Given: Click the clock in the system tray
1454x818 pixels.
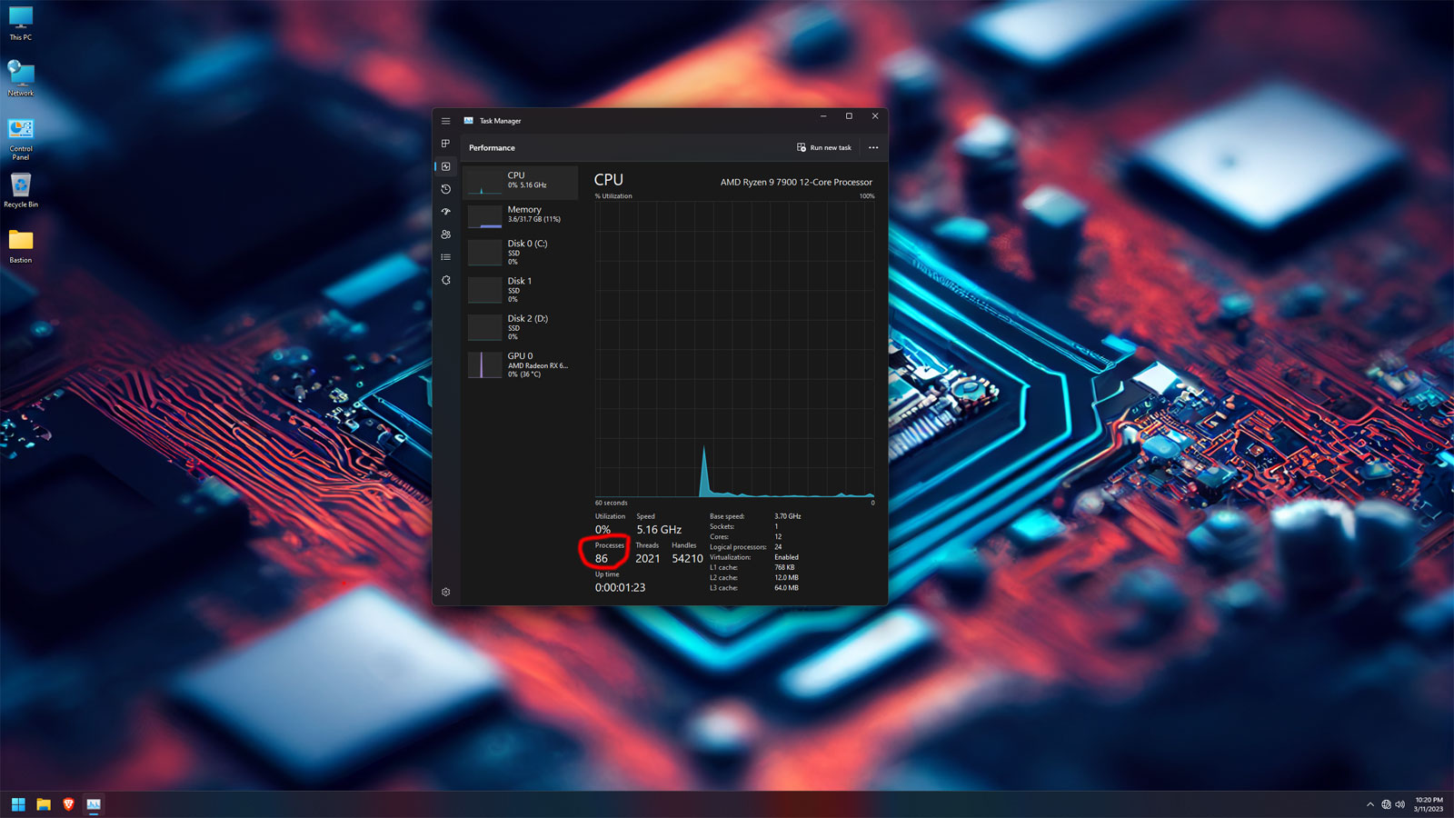Looking at the screenshot, I should 1429,804.
